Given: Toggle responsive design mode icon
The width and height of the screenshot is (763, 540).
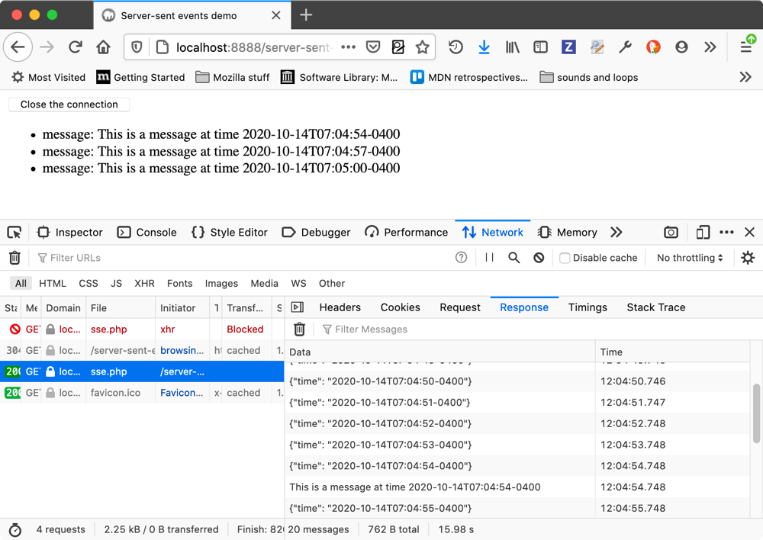Looking at the screenshot, I should [703, 233].
